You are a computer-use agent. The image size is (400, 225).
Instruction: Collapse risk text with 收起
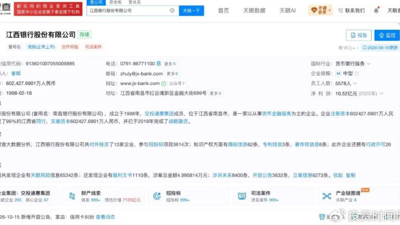coord(338,175)
